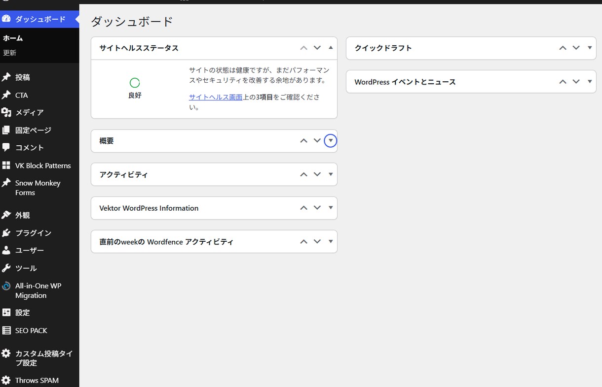602x387 pixels.
Task: Click the pushpin icon beside Snow Monkey Forms
Action: (x=6, y=183)
